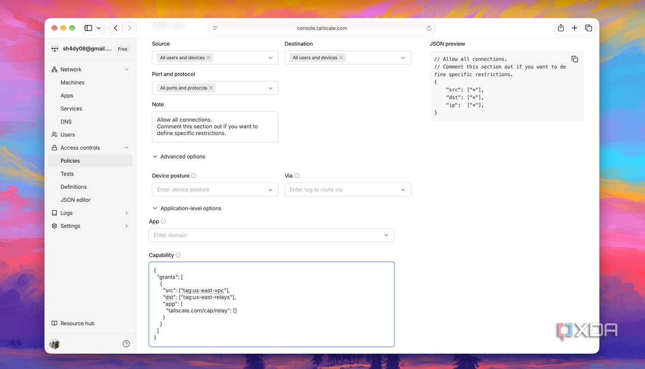Viewport: 645px width, 369px height.
Task: Remove the 'All ports and protocols' tag
Action: click(211, 88)
